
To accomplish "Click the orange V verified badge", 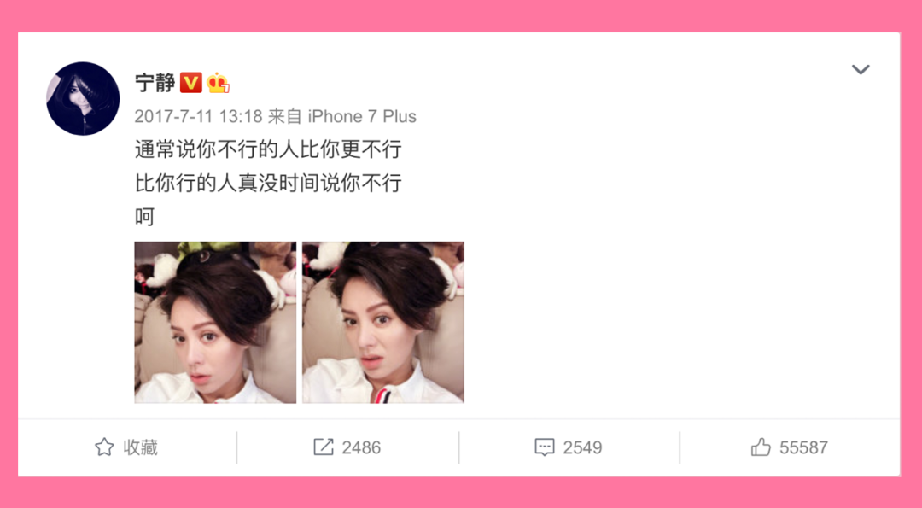I will (x=190, y=82).
